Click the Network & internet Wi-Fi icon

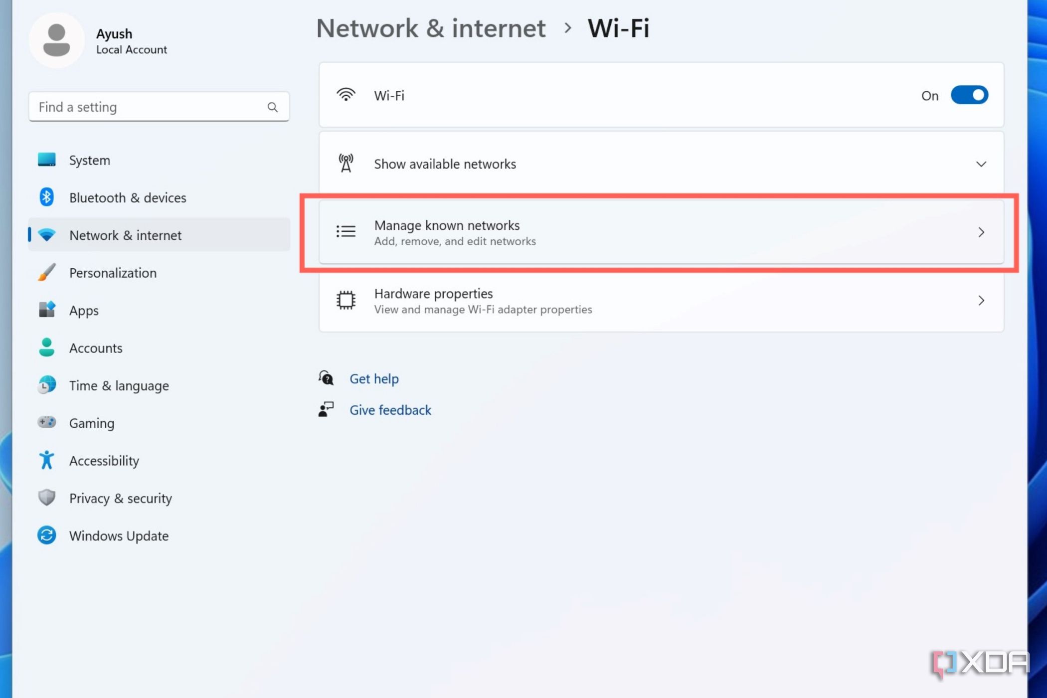click(46, 235)
